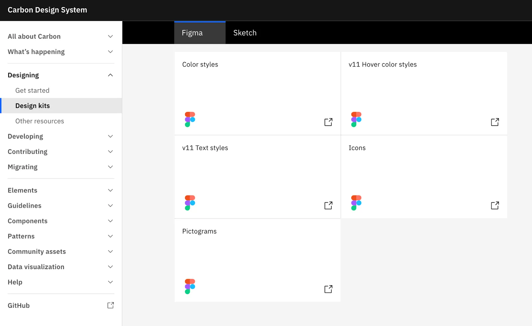Expand the Components chevron
The height and width of the screenshot is (326, 532).
110,221
